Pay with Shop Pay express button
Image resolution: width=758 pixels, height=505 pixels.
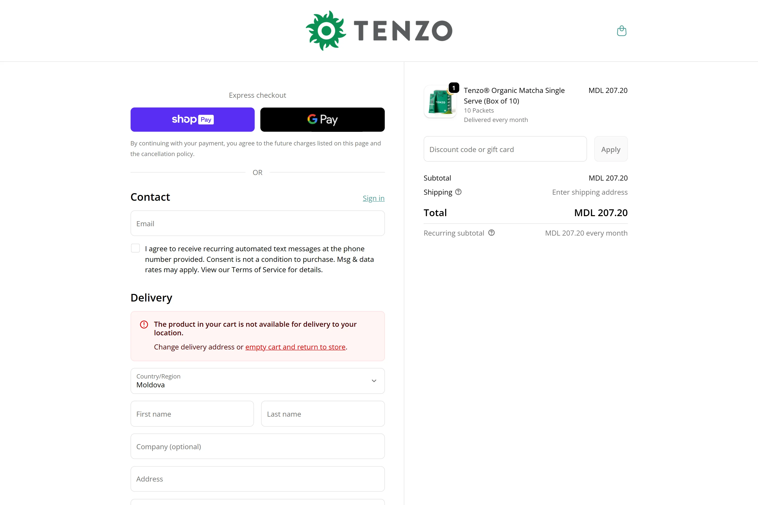click(x=192, y=119)
